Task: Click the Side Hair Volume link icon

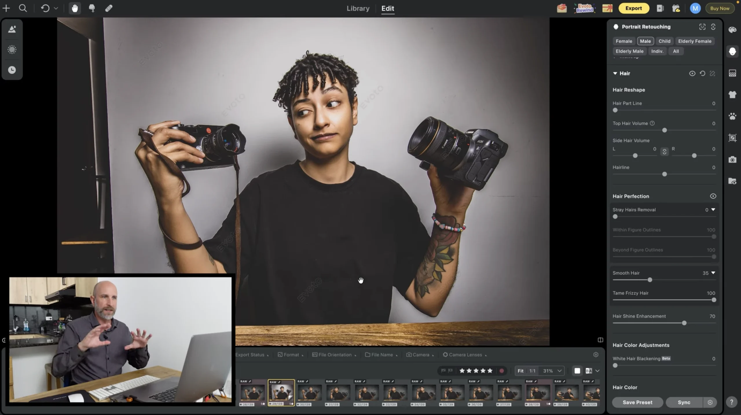Action: [664, 152]
